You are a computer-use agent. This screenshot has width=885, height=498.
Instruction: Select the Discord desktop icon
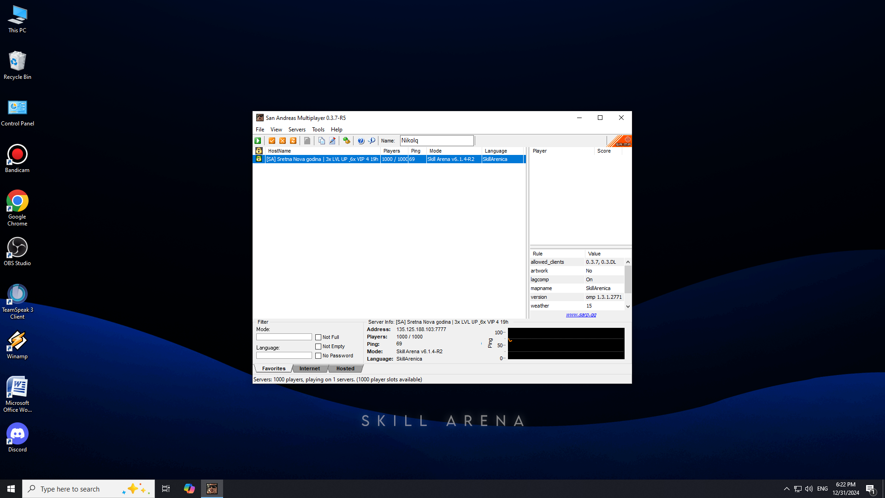(x=18, y=438)
